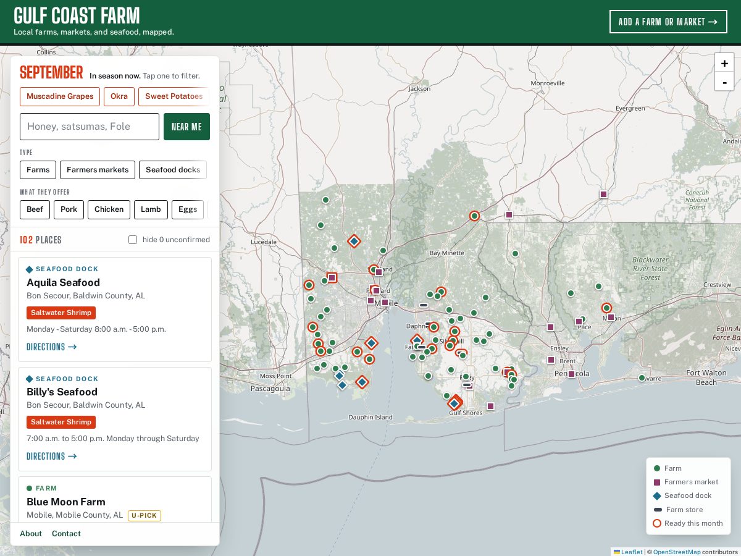Get directions to Billy's Seafood
This screenshot has height=556, width=741.
52,457
